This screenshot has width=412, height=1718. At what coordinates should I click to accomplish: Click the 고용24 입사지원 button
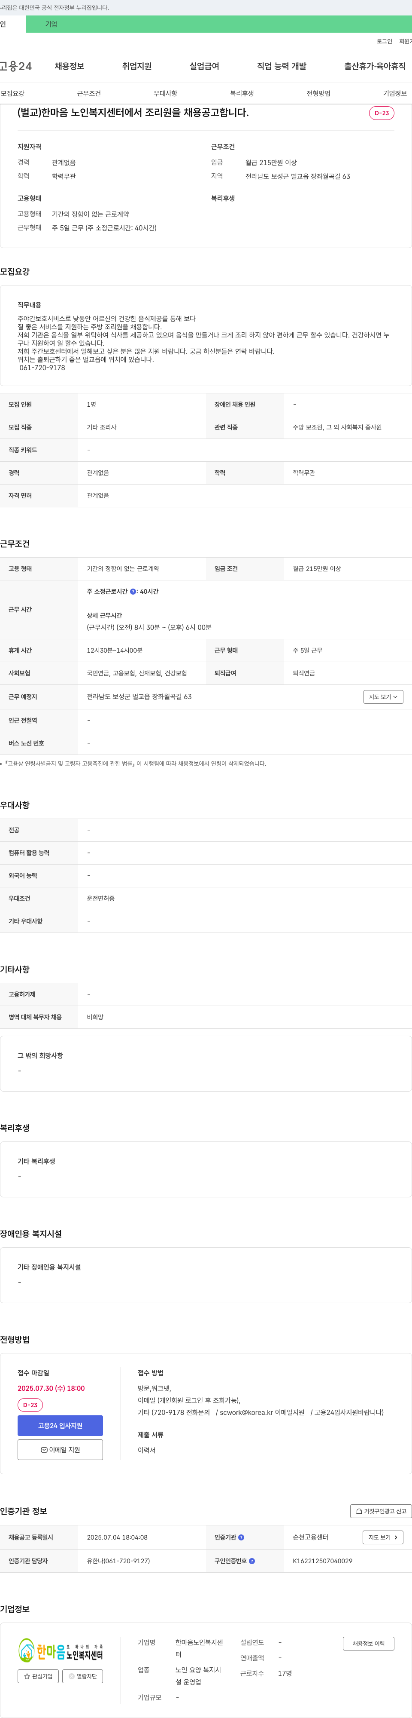60,1425
